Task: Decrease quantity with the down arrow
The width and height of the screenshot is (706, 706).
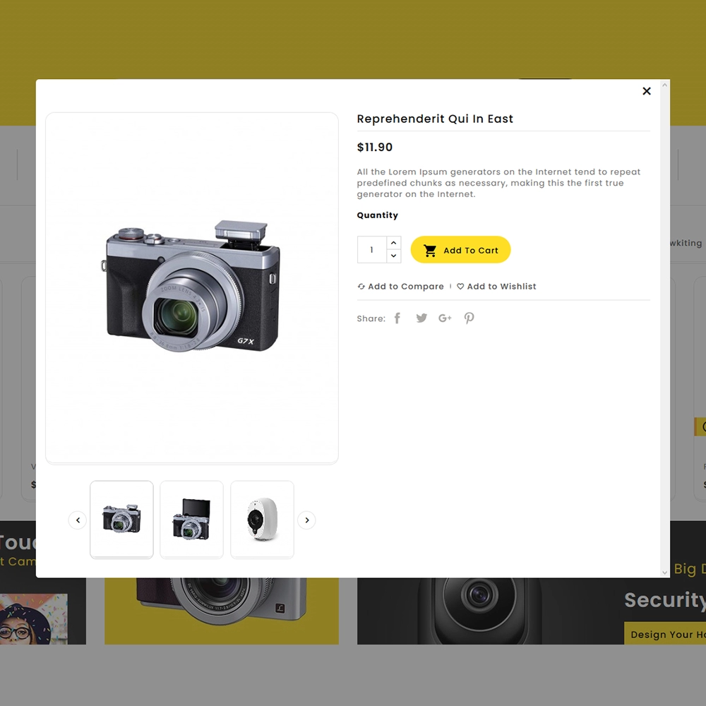Action: tap(393, 256)
